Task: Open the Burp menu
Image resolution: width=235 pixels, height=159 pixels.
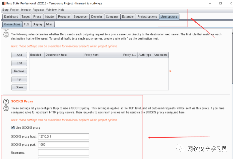Action: [5, 10]
